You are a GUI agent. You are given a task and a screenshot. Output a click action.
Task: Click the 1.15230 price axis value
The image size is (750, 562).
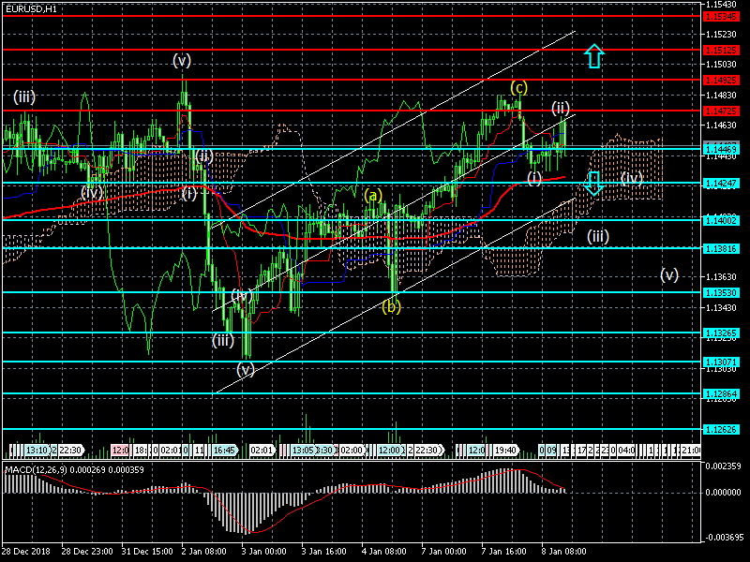tap(721, 35)
